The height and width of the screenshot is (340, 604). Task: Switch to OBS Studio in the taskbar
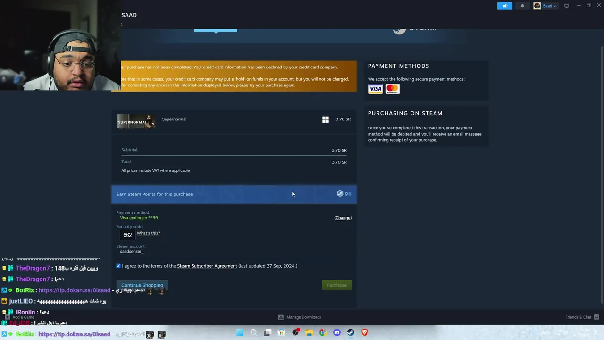(295, 333)
